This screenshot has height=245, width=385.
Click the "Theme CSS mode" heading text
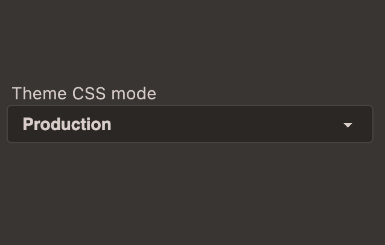(x=84, y=94)
